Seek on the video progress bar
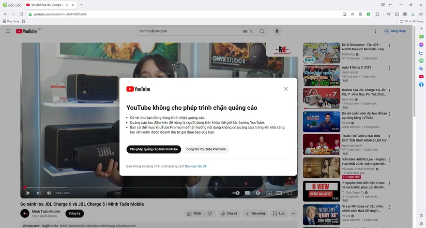Screen dimensions: 426x228 [159, 187]
